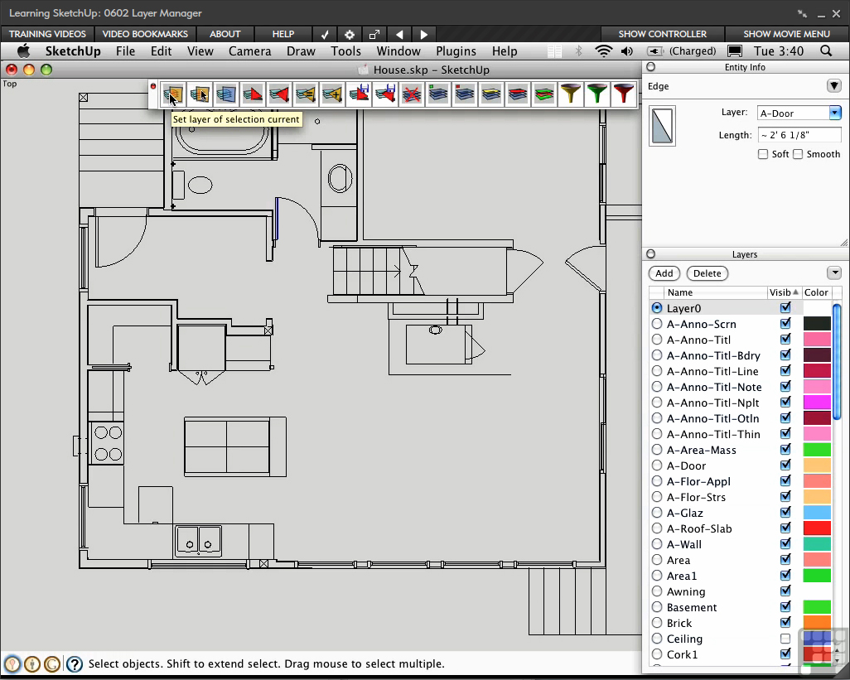Screen dimensions: 850x680
Task: Click the fullscreen toggle icon in training bar
Action: click(x=374, y=34)
